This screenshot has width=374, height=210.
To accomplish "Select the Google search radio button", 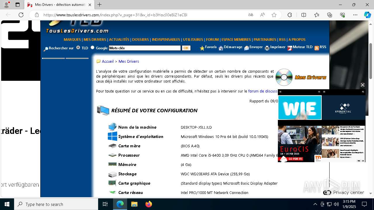I will [x=92, y=48].
